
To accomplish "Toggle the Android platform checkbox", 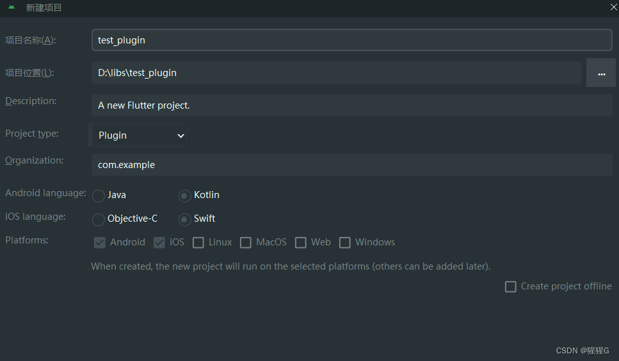I will point(100,243).
